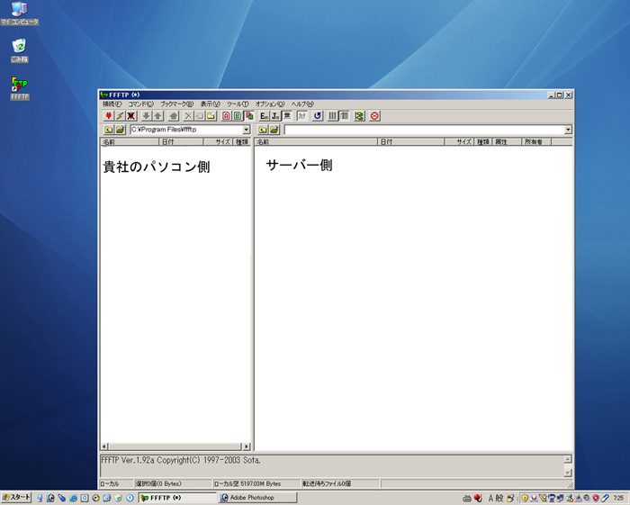This screenshot has height=505, width=630.
Task: Click the スタート Start button
Action: pyautogui.click(x=16, y=498)
